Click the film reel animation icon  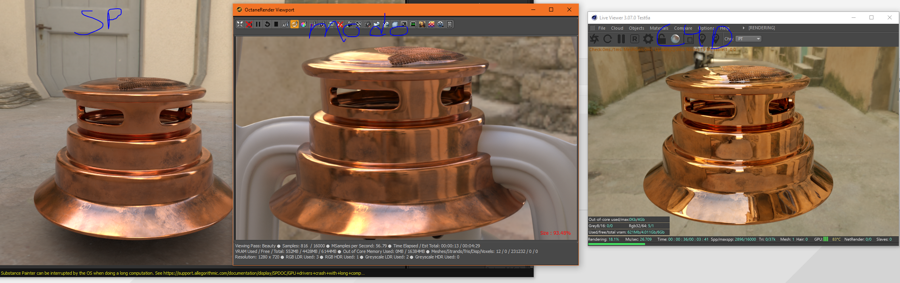[x=440, y=24]
